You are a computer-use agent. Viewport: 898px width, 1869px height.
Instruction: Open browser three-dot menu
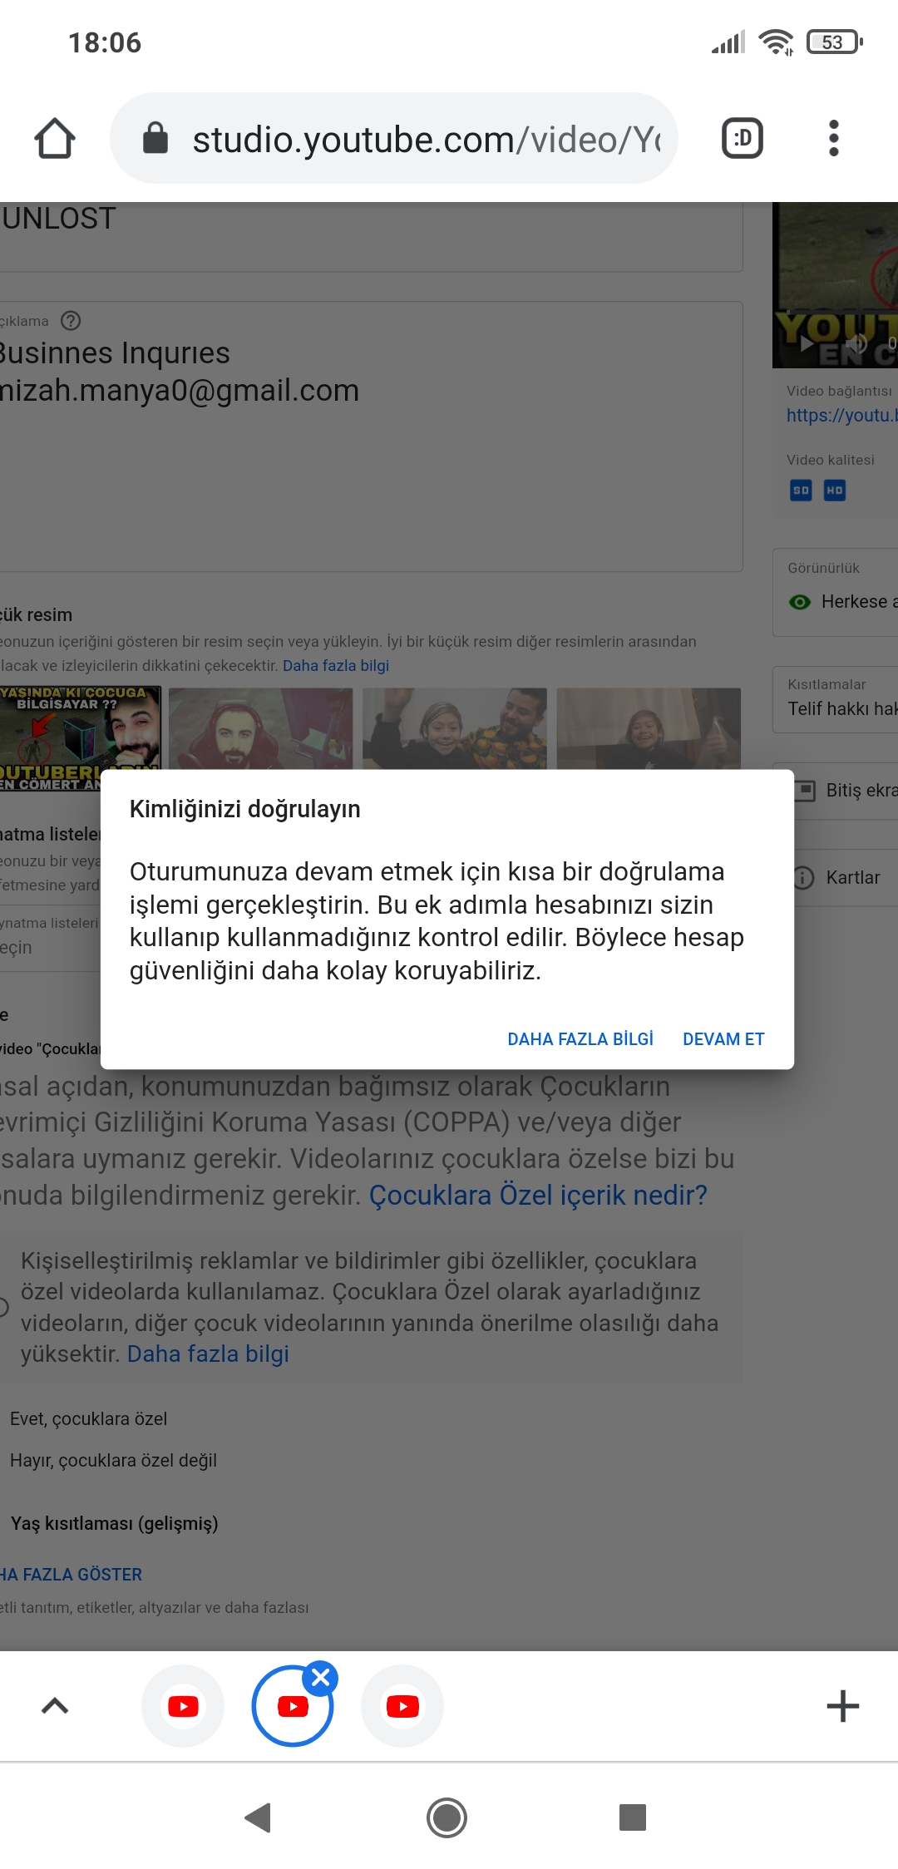(833, 138)
